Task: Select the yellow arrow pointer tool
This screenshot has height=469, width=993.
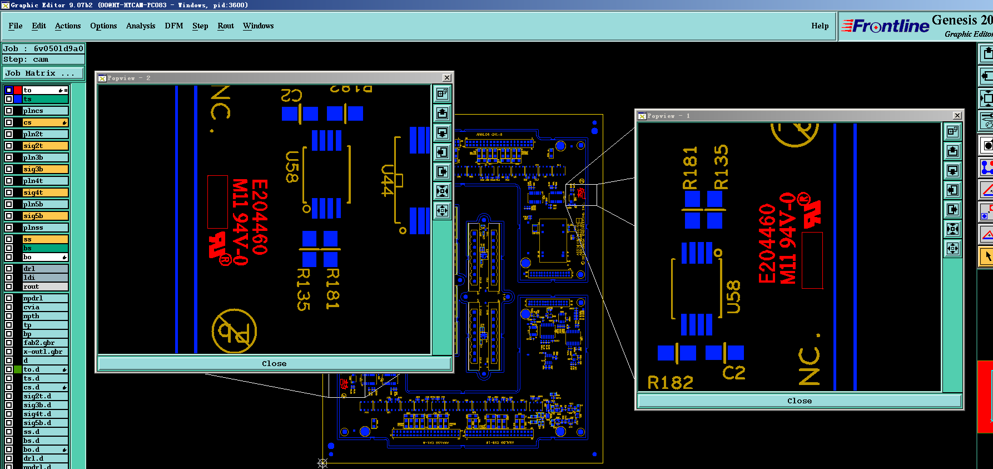Action: tap(987, 256)
